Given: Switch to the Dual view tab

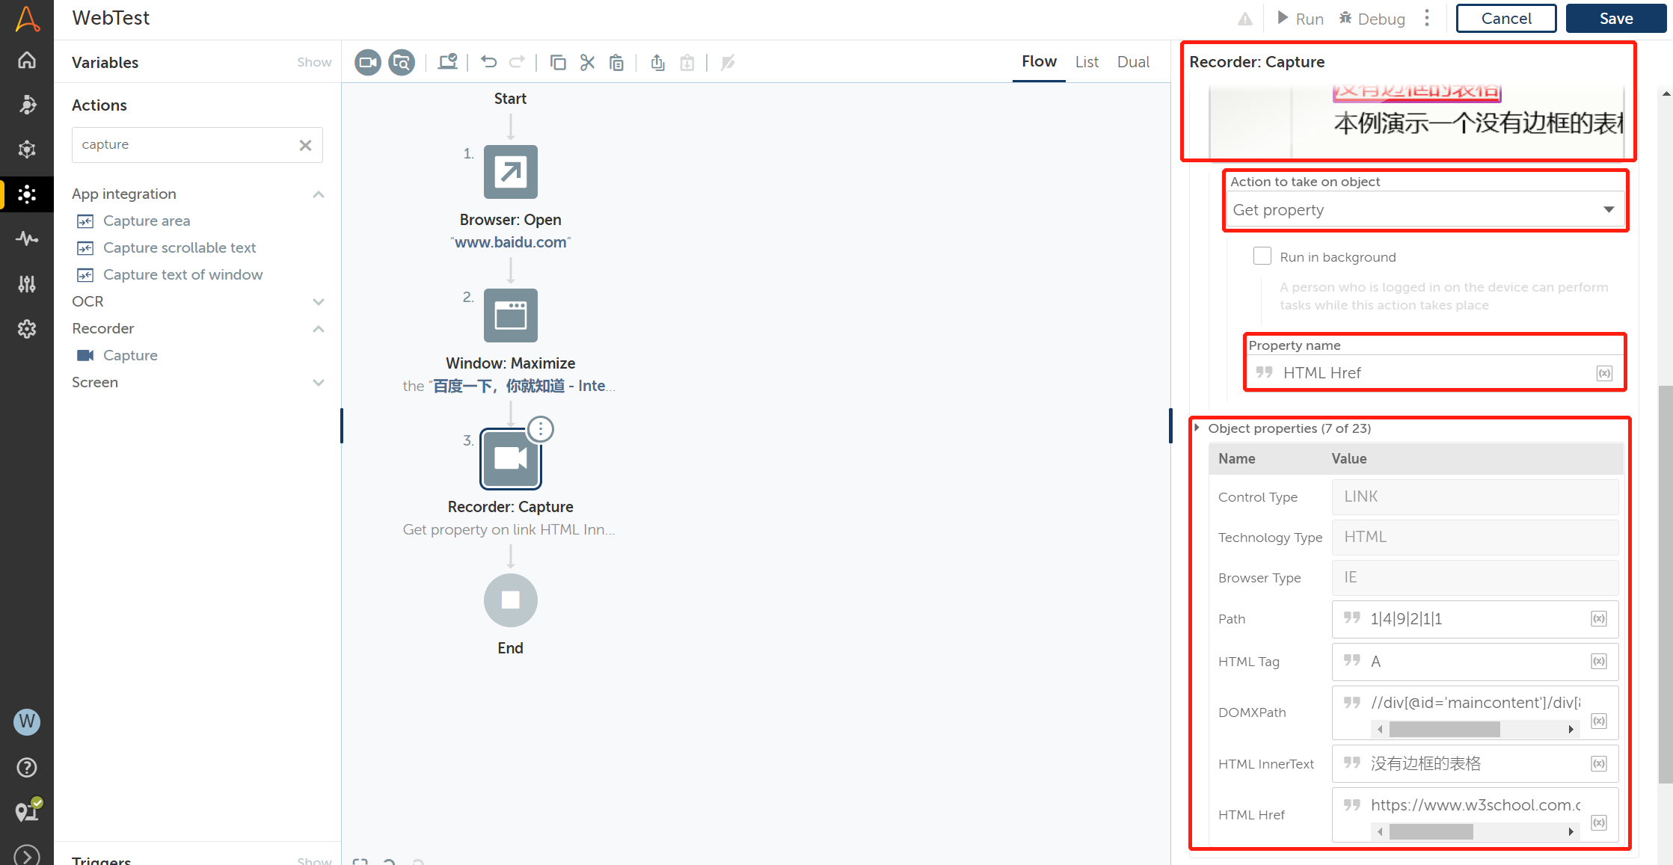Looking at the screenshot, I should coord(1132,62).
